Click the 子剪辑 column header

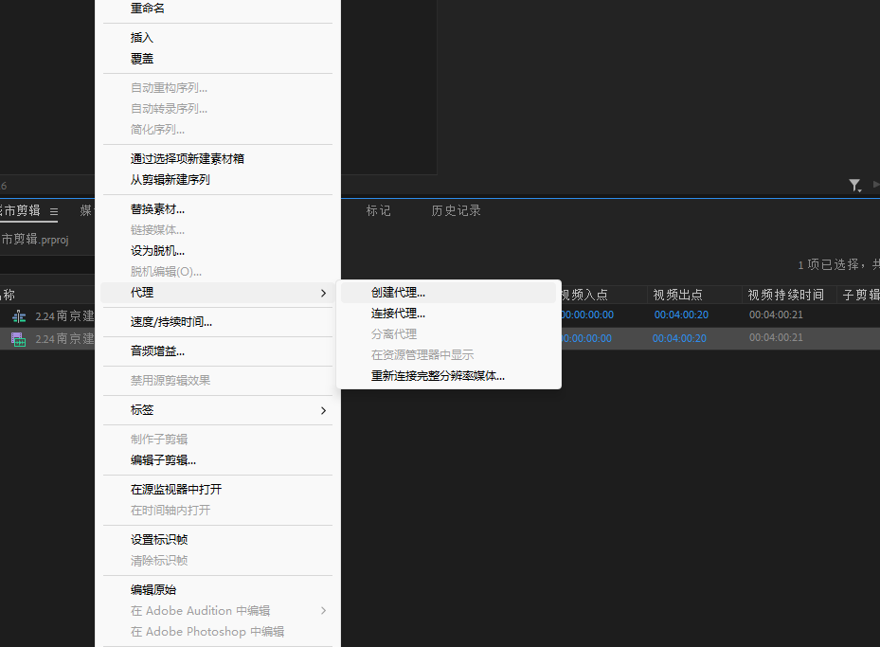861,295
